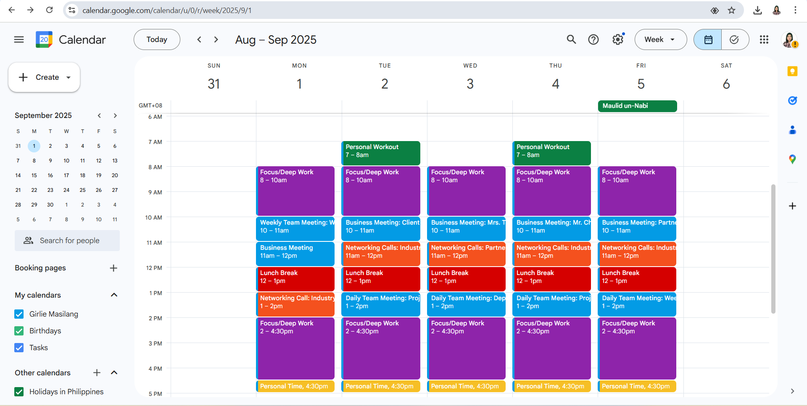Screen dimensions: 807x406
Task: Open the Mauld un-Nabi holiday event
Action: (637, 106)
